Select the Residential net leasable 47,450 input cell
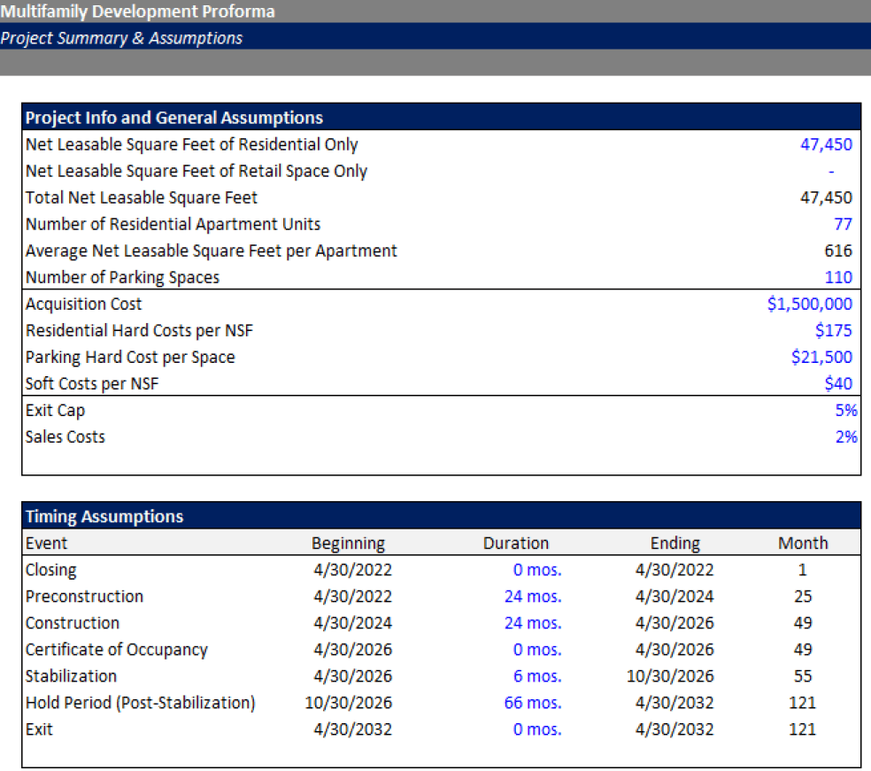This screenshot has width=871, height=771. point(826,145)
